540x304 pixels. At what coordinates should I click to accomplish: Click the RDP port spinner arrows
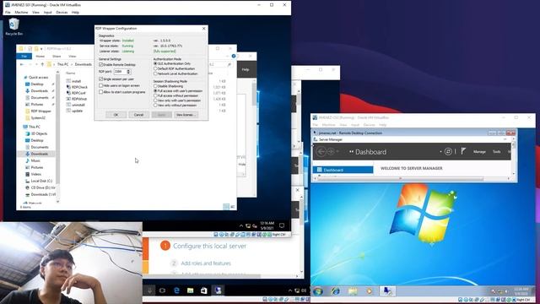128,71
